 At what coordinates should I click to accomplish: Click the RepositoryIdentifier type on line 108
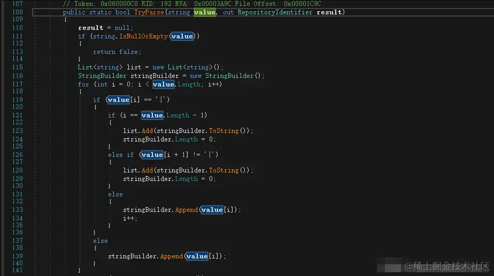tap(275, 12)
